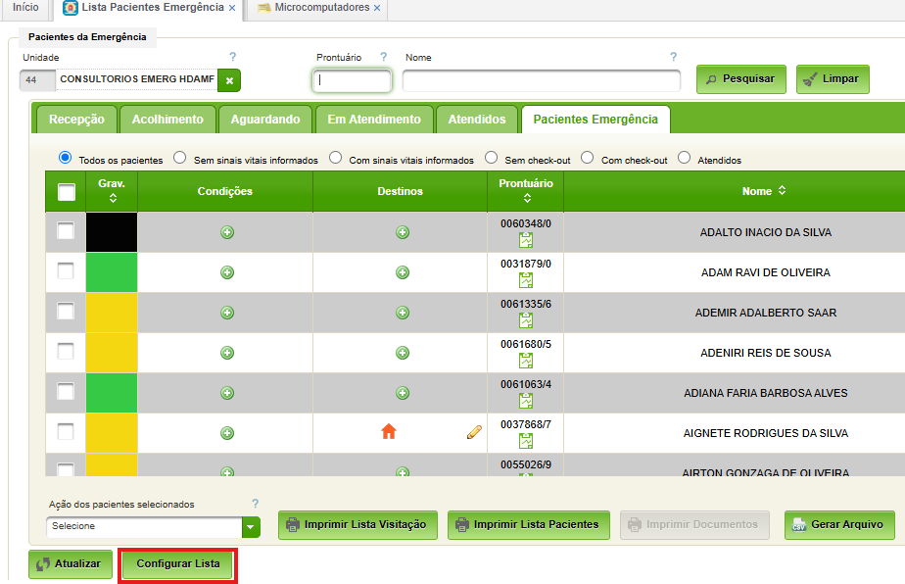Image resolution: width=905 pixels, height=584 pixels.
Task: Clear the Unidade field with green X
Action: pyautogui.click(x=229, y=80)
